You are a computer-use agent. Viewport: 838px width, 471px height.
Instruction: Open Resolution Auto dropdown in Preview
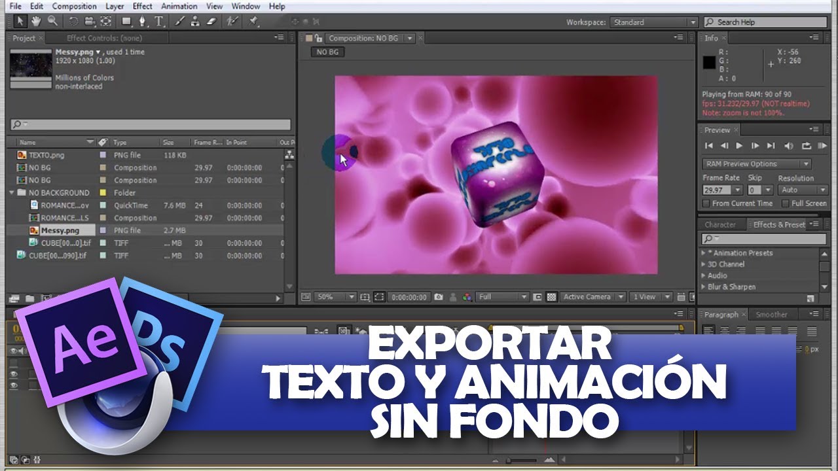pyautogui.click(x=803, y=190)
